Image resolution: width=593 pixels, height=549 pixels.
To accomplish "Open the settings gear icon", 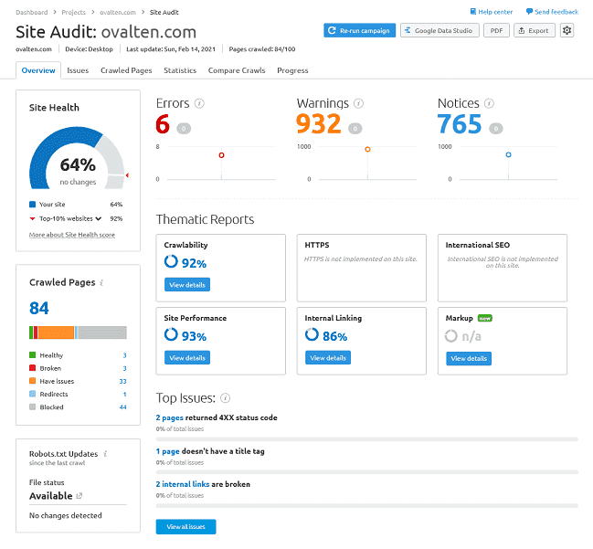I will click(x=567, y=30).
